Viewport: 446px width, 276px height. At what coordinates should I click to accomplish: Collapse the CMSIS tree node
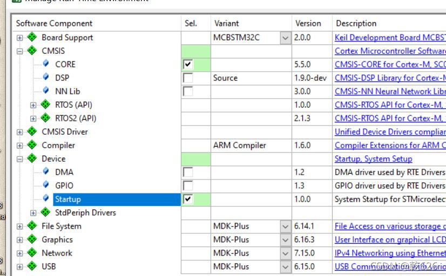(x=19, y=51)
